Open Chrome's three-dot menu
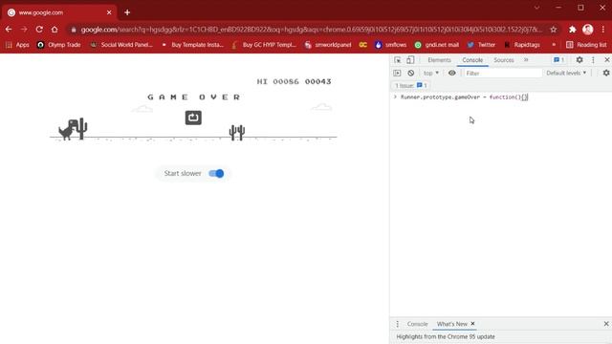The height and width of the screenshot is (344, 612). (603, 30)
